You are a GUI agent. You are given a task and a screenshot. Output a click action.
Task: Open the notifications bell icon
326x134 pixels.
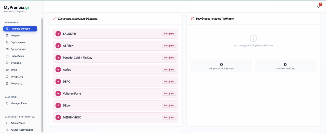[318, 6]
